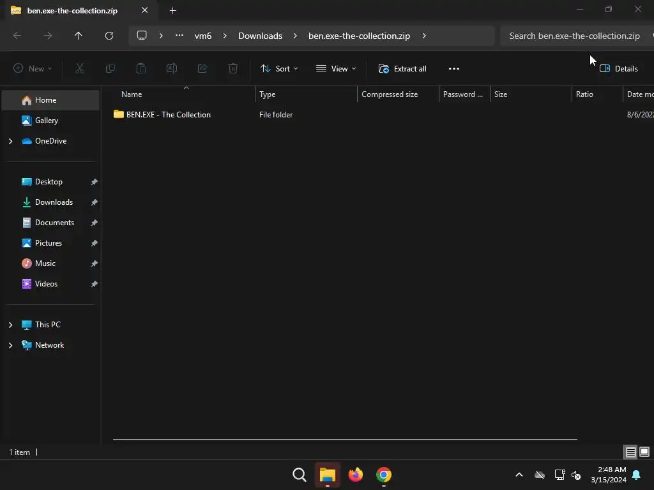Screen dimensions: 654x490
Task: Go forward using the forward arrow
Action: pyautogui.click(x=48, y=36)
